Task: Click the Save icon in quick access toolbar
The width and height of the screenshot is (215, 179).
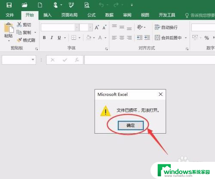Action: (9, 5)
